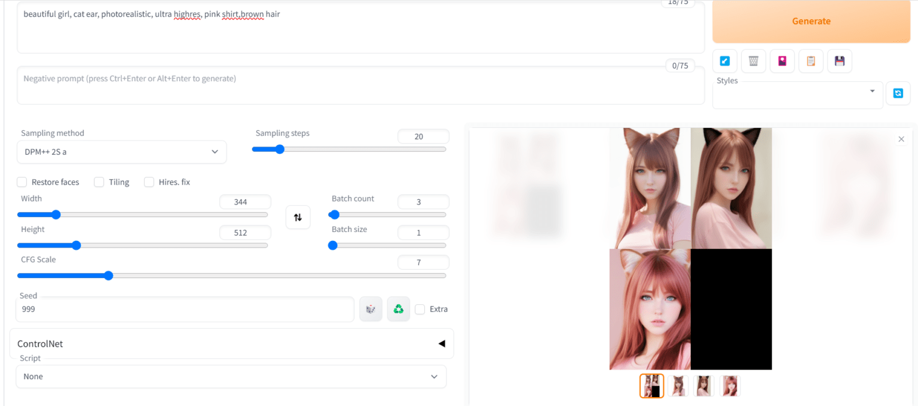Enable the Restore faces checkbox
Viewport: 918px width, 406px height.
pos(22,182)
